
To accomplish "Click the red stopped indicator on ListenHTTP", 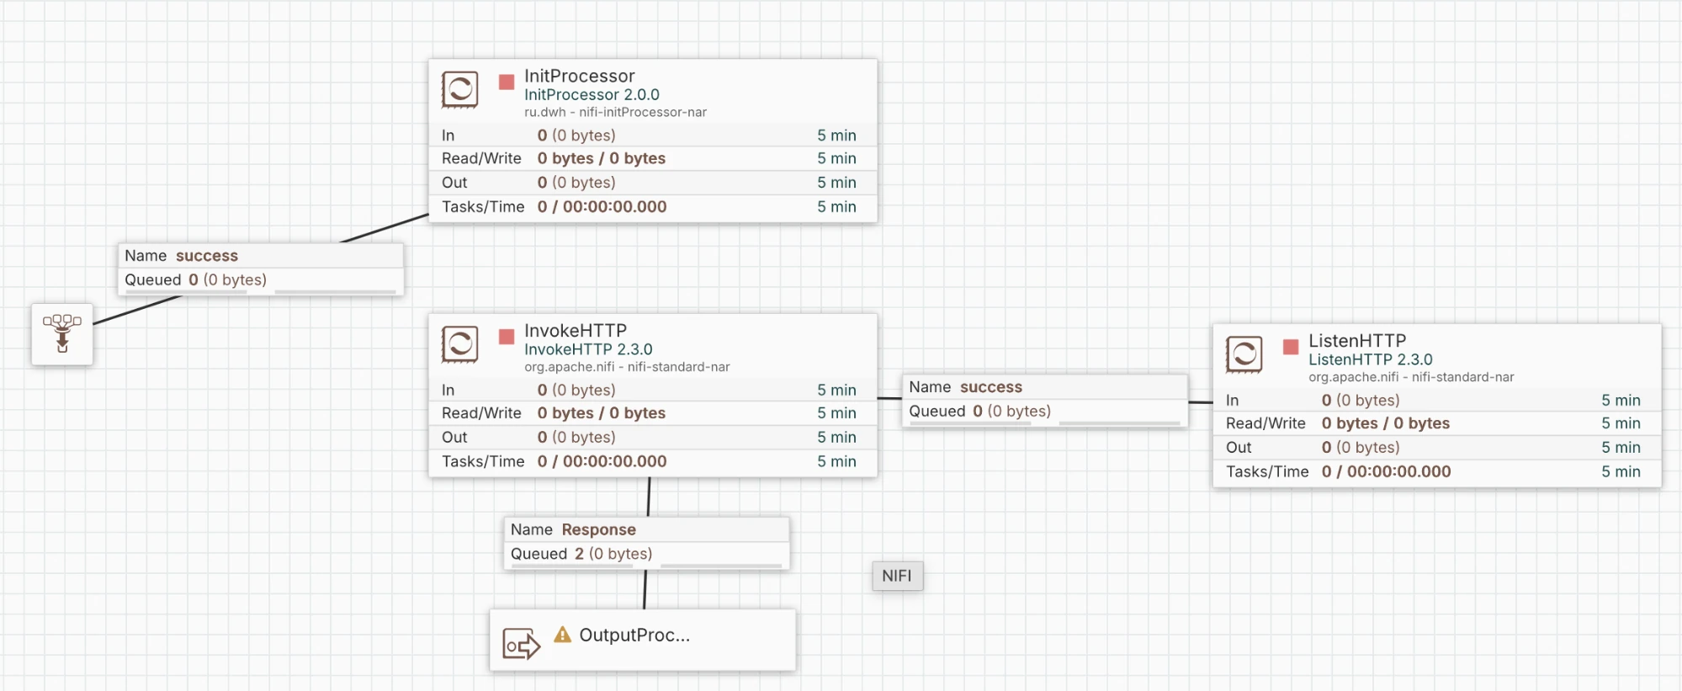I will [x=1291, y=347].
